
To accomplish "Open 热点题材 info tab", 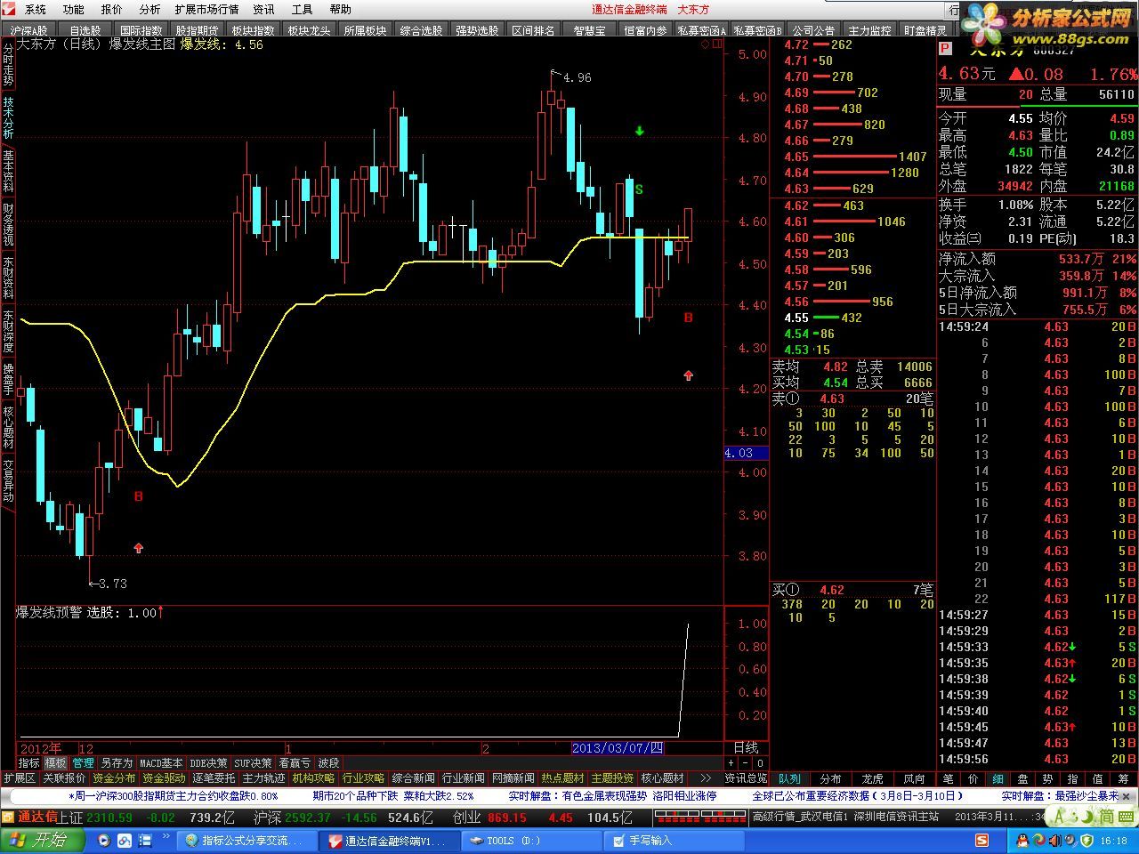I will [x=562, y=778].
